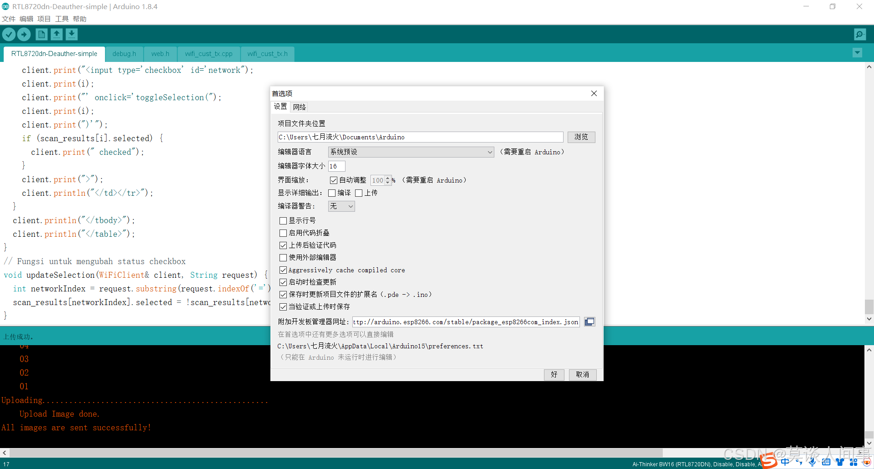The image size is (874, 469).
Task: Open the 编译器警告 dropdown showing 无
Action: coord(341,206)
